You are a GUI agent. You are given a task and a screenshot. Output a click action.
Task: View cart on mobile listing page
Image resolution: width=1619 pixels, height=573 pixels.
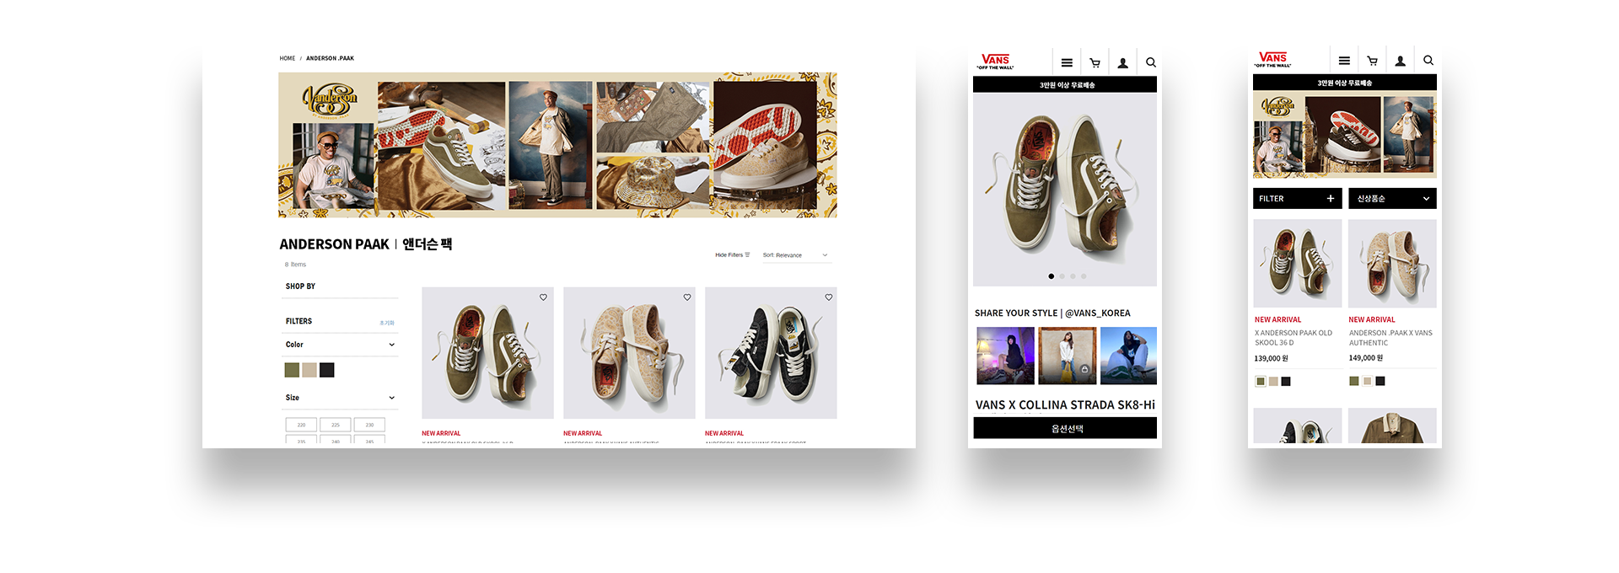point(1372,61)
